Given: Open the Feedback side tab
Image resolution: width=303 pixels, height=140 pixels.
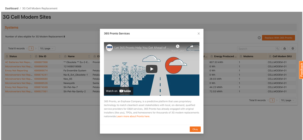Looking at the screenshot, I should pyautogui.click(x=301, y=70).
